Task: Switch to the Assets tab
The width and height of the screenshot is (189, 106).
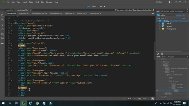Action: click(164, 57)
